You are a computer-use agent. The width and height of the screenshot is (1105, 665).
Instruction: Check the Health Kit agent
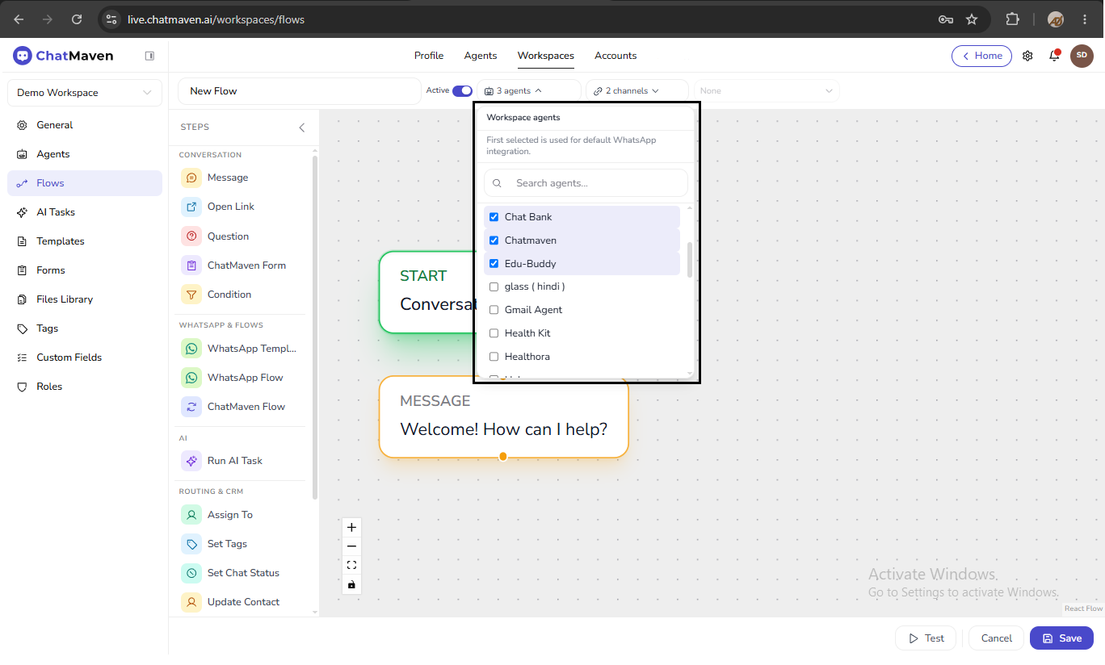click(494, 333)
